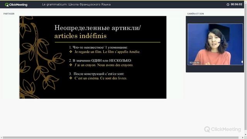The image size is (247, 139).
Task: Click the scroll-down arrow of the vertical scrollbar
Action: pos(245,135)
